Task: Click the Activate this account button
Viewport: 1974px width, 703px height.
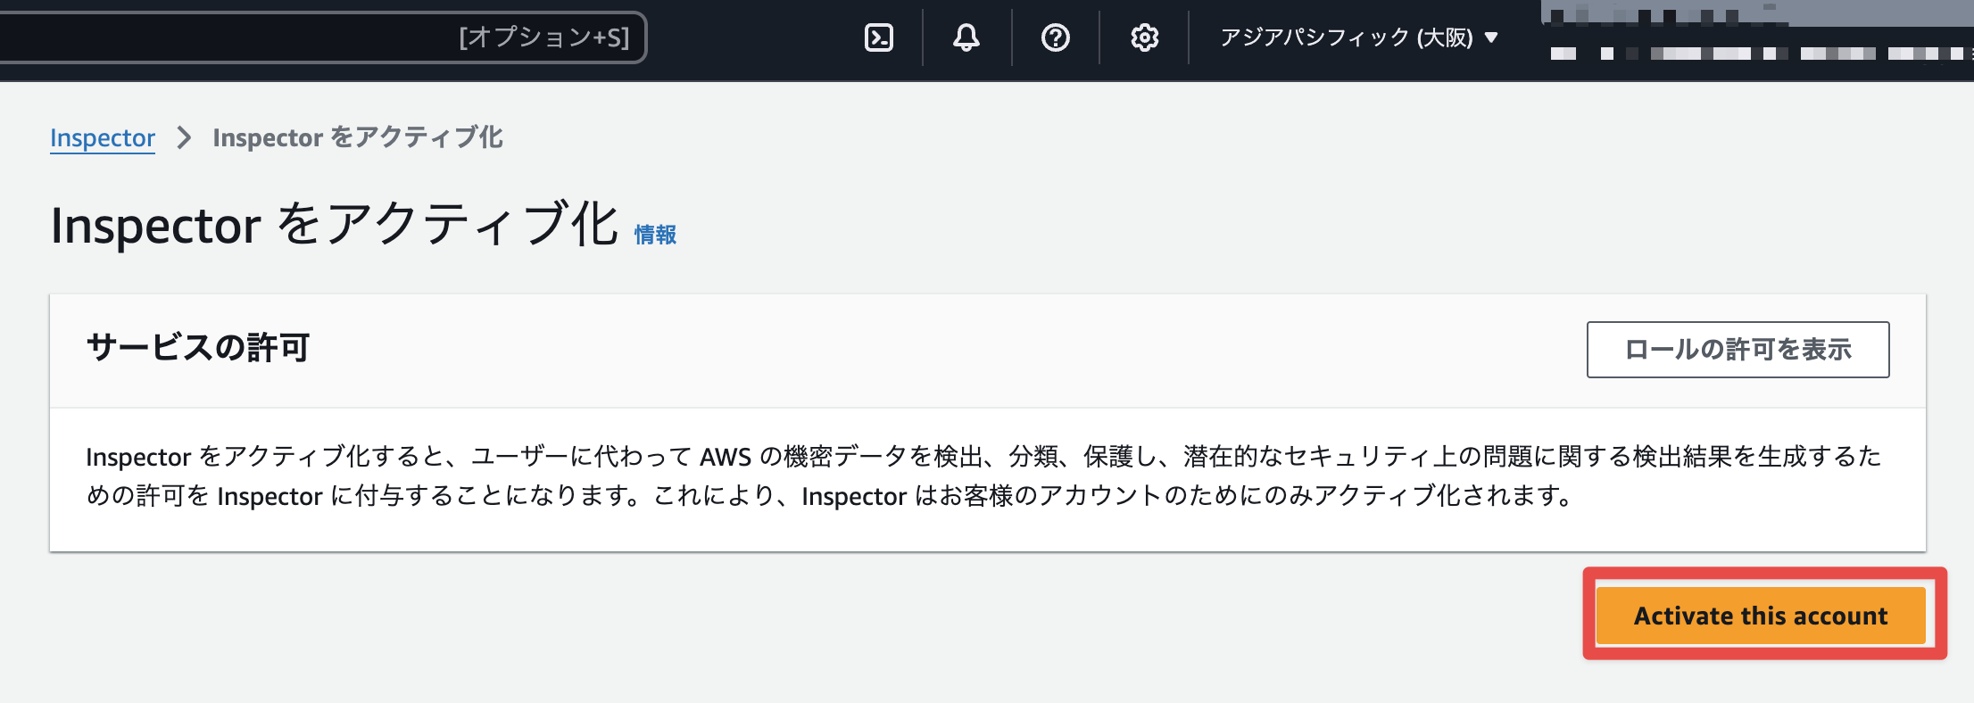Action: click(x=1760, y=616)
